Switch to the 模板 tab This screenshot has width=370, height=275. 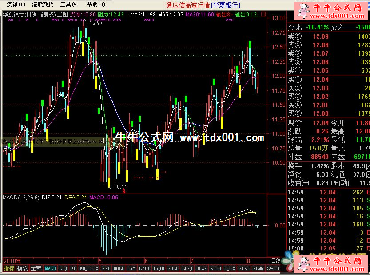point(22,268)
